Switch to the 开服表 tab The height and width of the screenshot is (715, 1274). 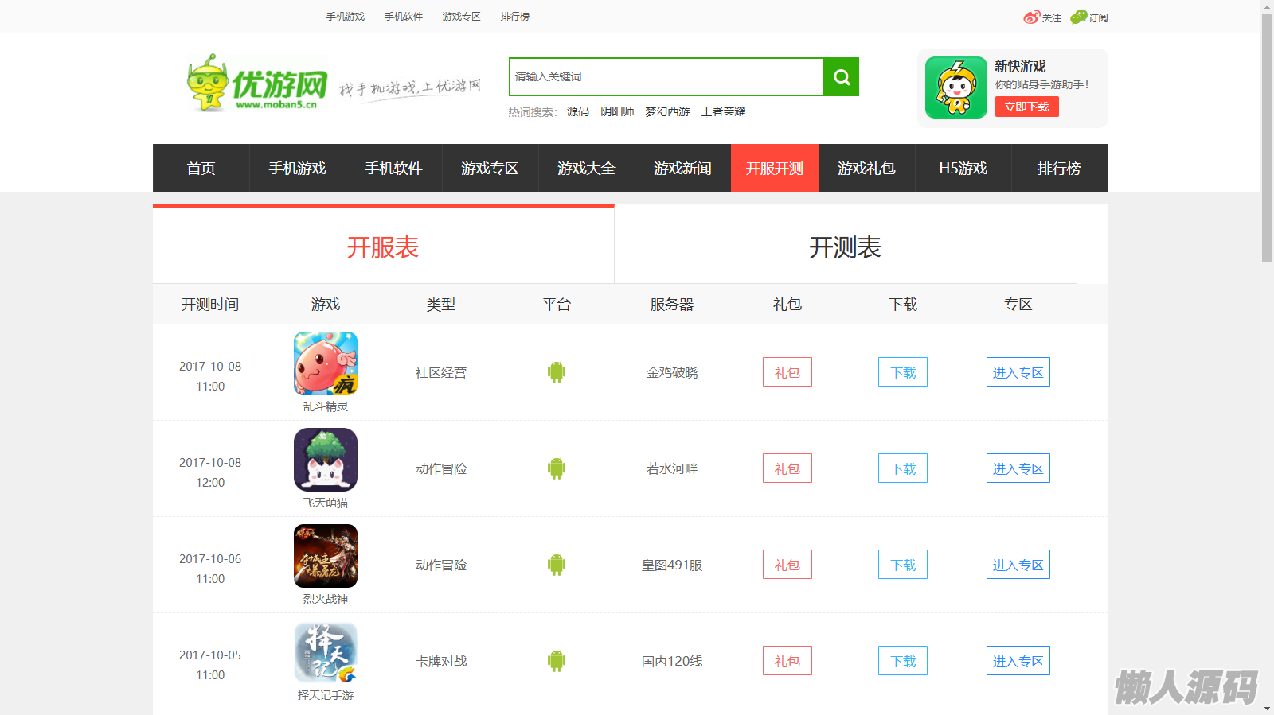pos(383,247)
